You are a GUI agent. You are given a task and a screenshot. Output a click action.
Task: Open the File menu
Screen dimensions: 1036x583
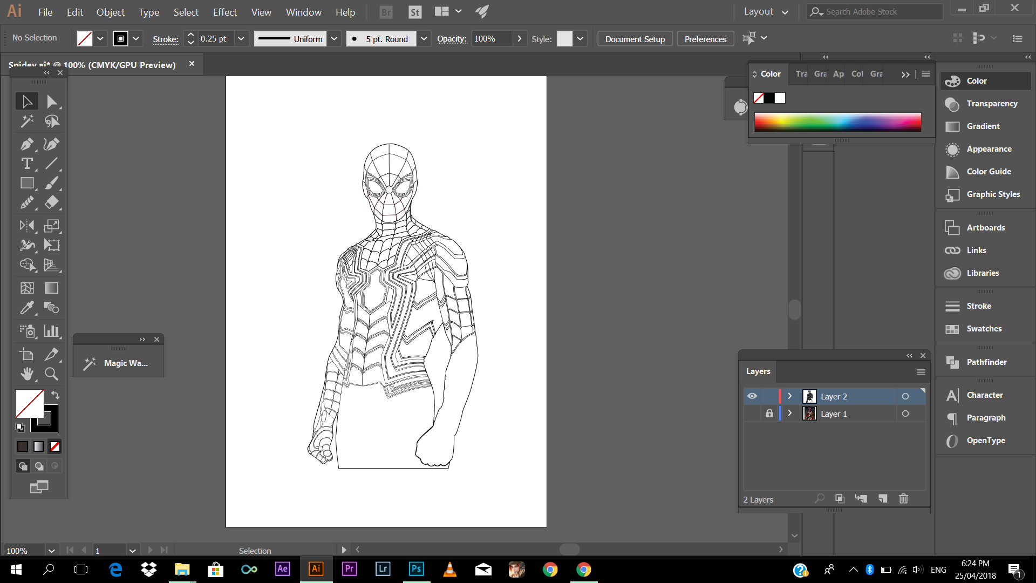coord(45,12)
